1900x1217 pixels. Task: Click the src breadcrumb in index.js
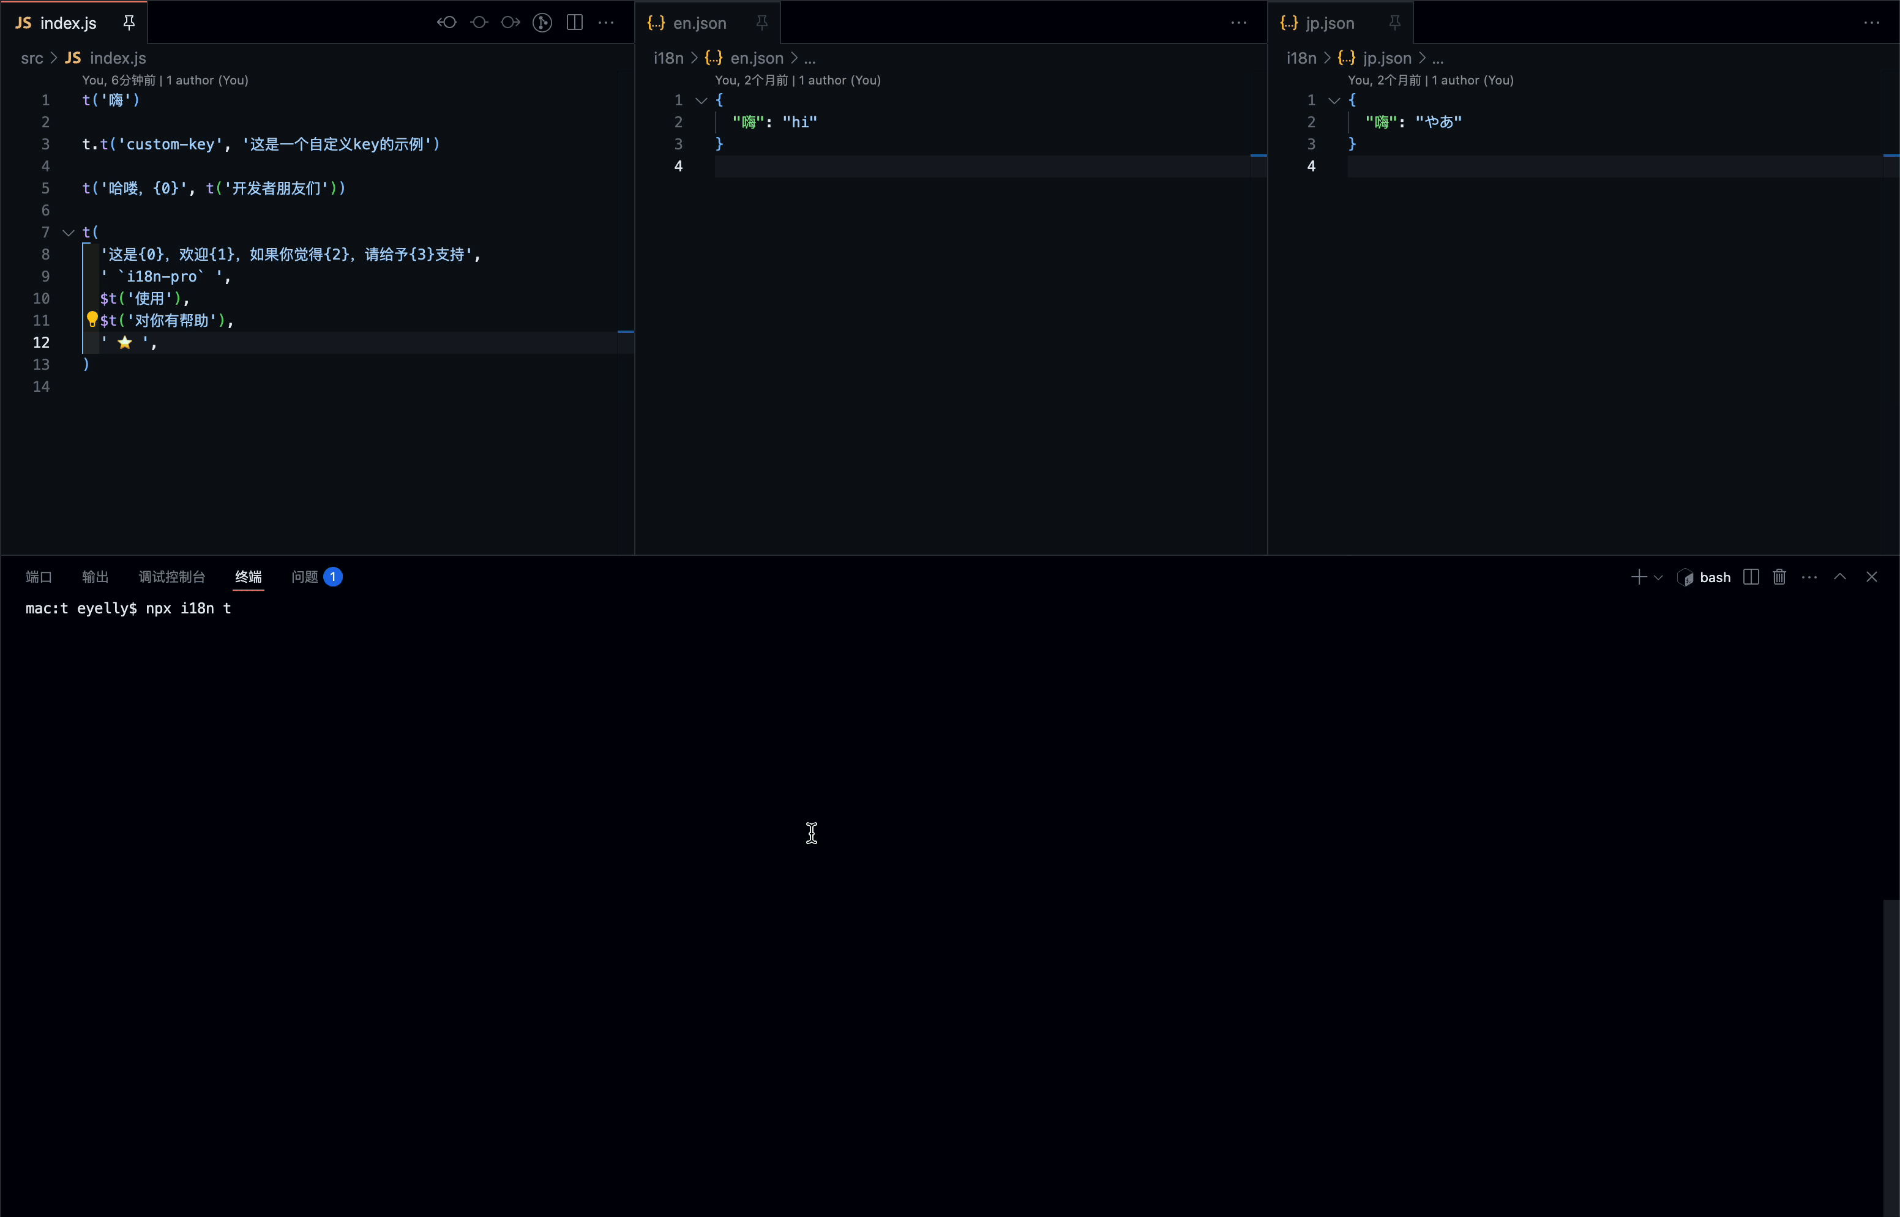pos(32,58)
